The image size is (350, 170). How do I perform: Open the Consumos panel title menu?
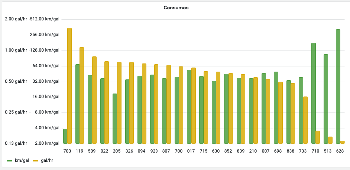[176, 7]
